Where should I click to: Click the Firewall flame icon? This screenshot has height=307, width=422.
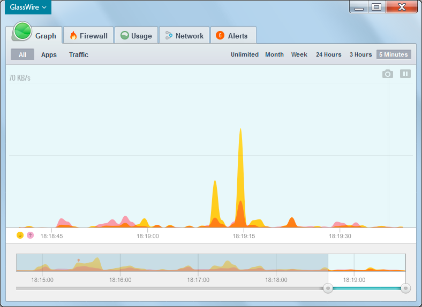point(73,35)
